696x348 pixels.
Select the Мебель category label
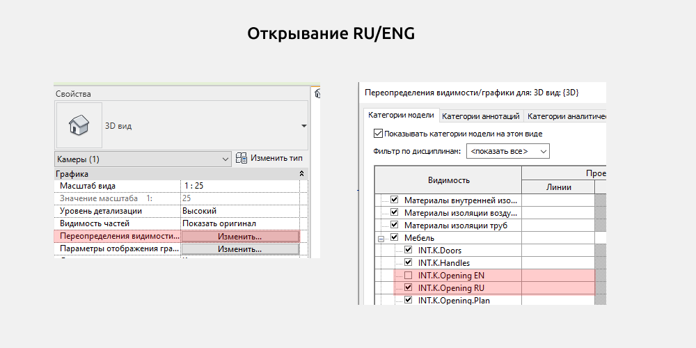[x=419, y=238]
